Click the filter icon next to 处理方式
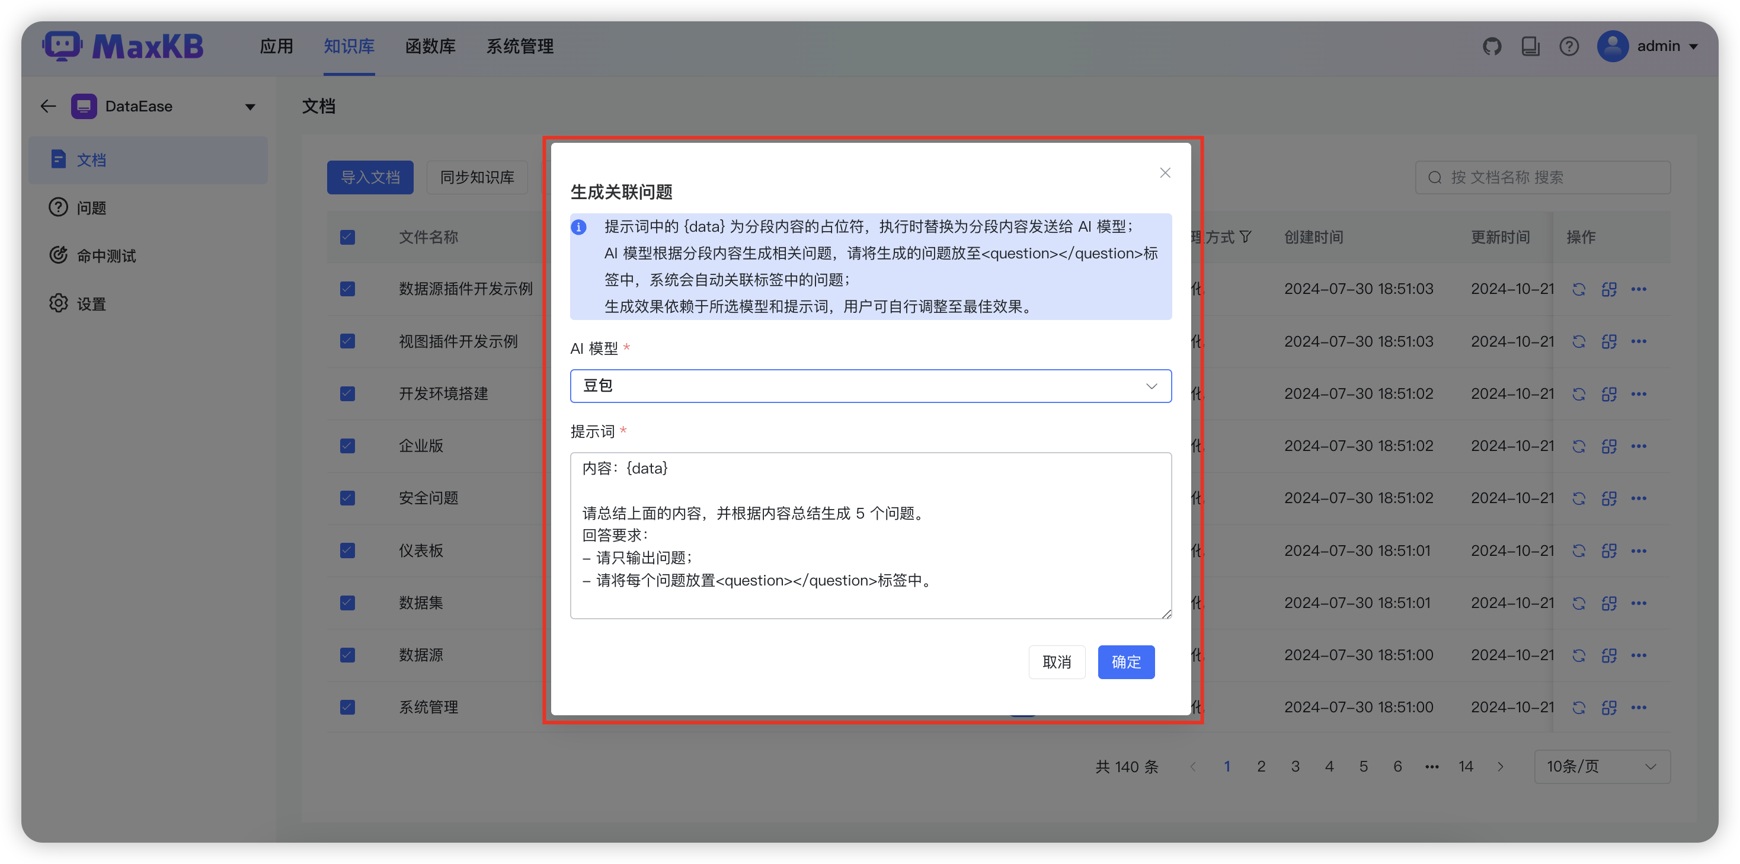Screen dimensions: 1740x864 coord(1246,237)
